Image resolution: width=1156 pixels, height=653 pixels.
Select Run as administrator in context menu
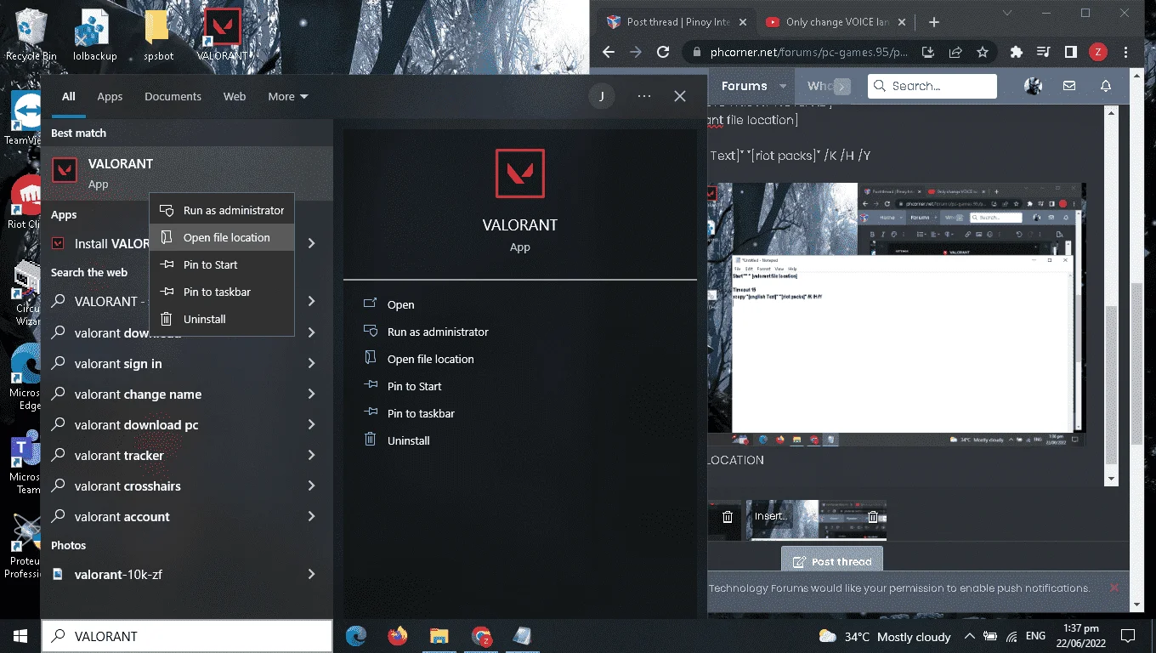click(222, 210)
